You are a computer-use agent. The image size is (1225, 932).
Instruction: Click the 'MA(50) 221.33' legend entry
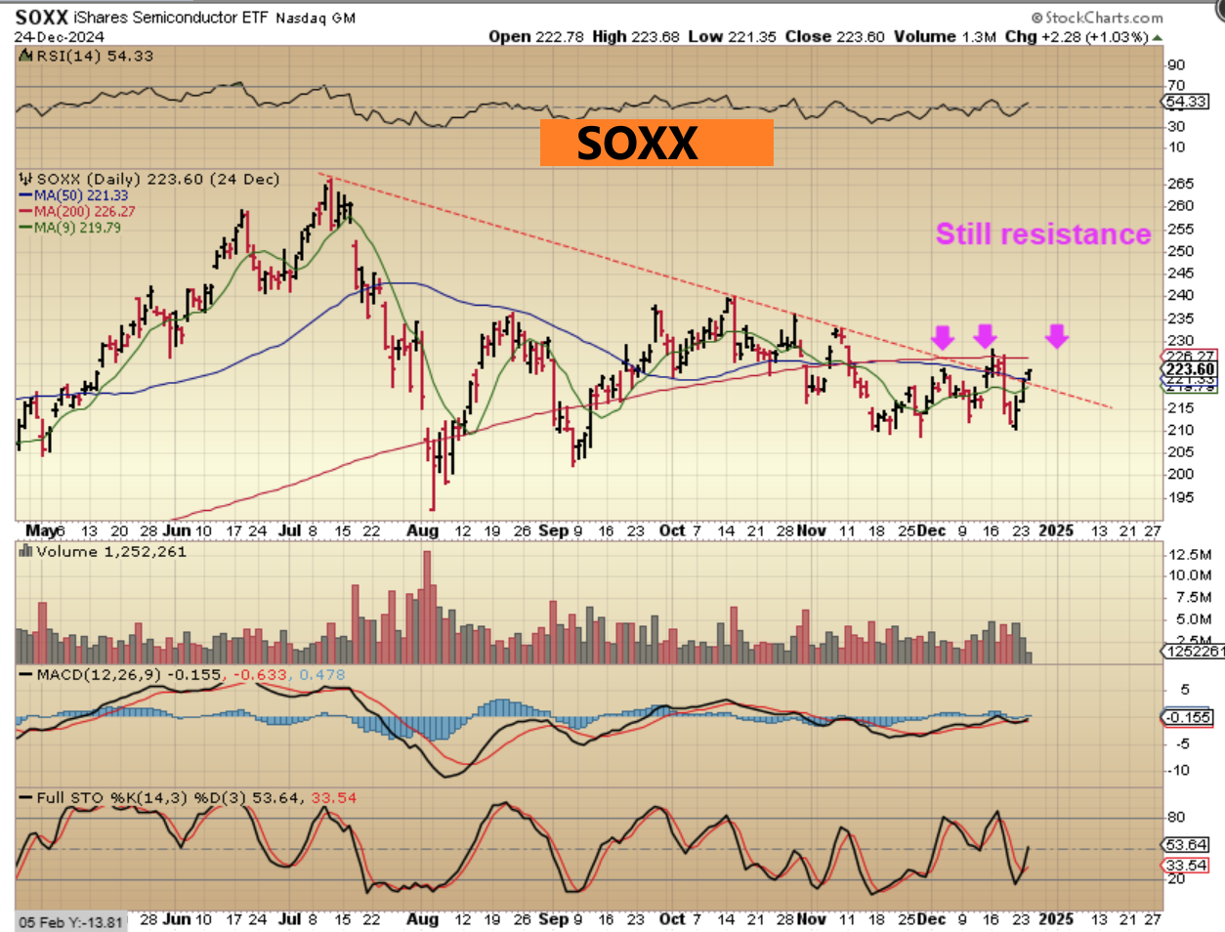tap(74, 195)
